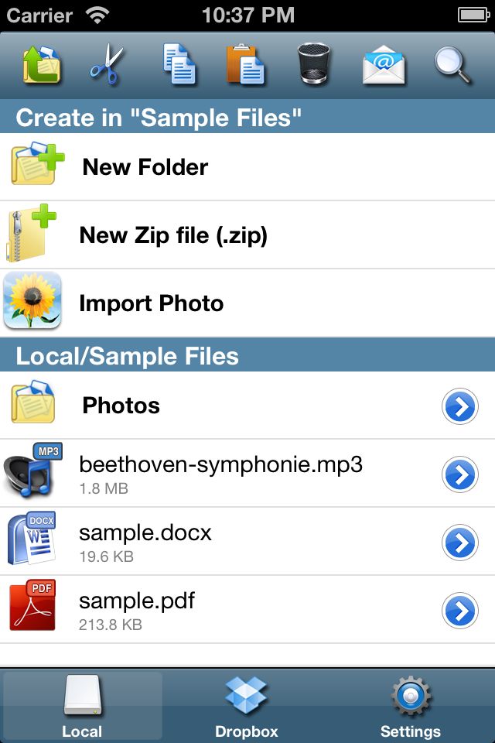Switch to the Dropbox tab
The height and width of the screenshot is (743, 495).
pyautogui.click(x=246, y=706)
